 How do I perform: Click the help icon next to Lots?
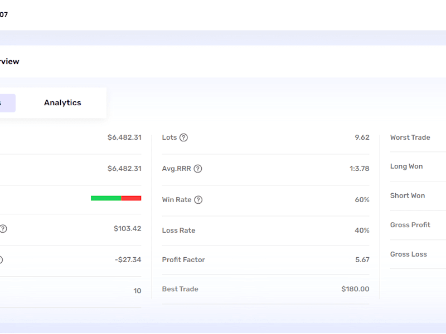pos(184,137)
